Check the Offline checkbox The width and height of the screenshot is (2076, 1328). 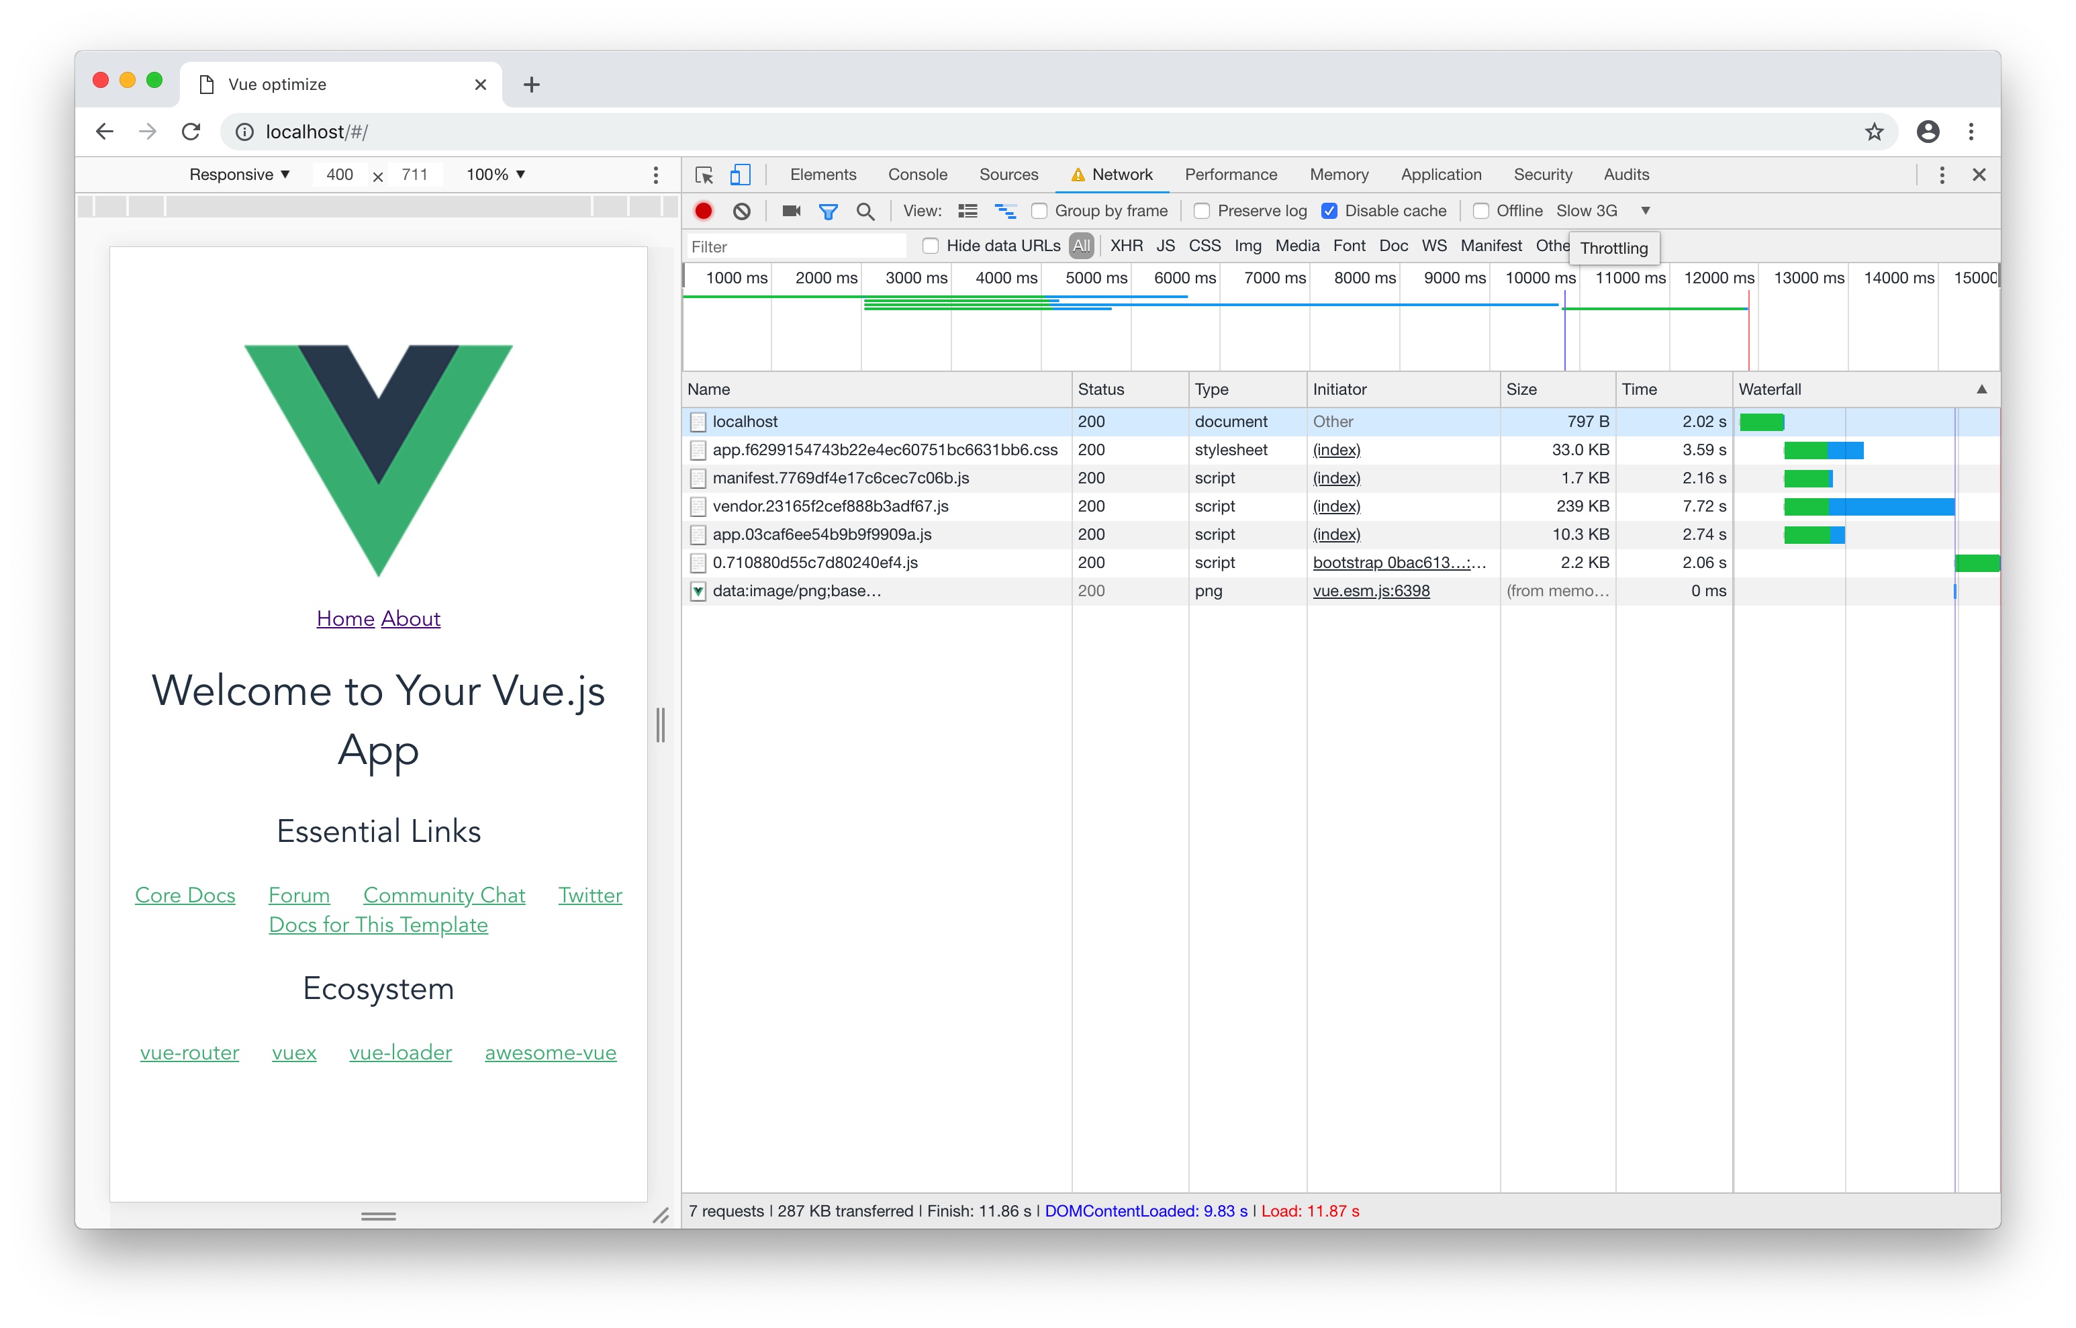(x=1481, y=211)
